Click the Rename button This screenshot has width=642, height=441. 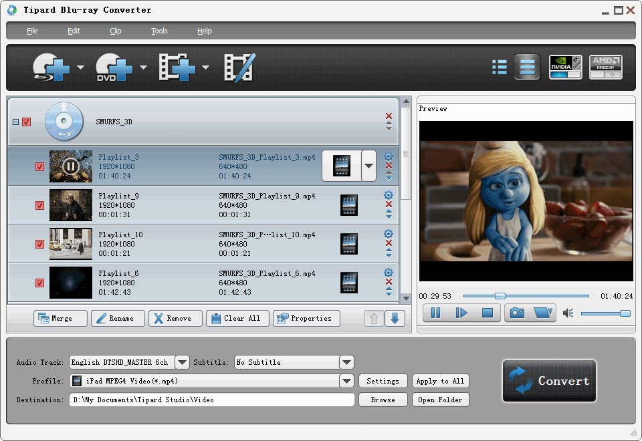[118, 318]
